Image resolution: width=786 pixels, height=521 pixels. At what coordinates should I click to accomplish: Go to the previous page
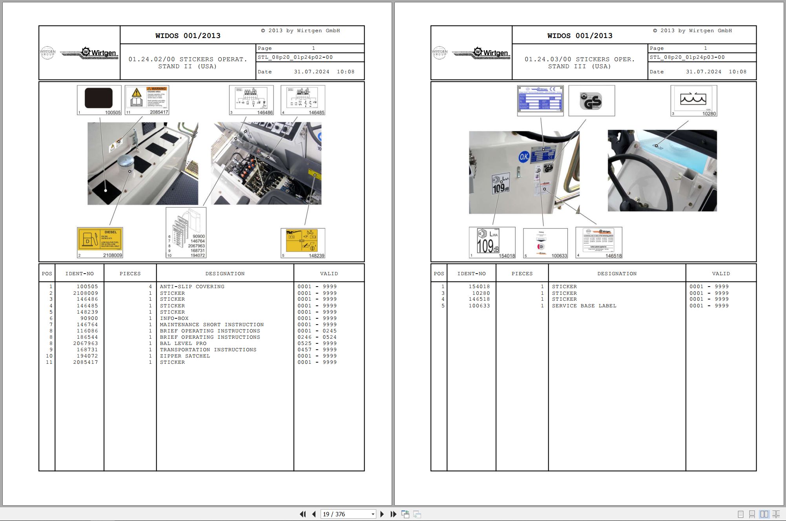314,514
